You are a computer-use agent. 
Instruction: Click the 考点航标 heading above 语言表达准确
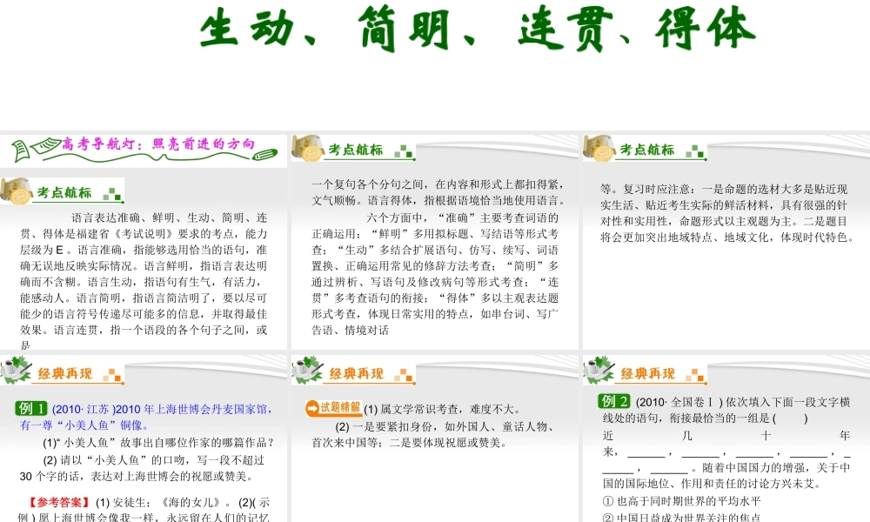tap(64, 192)
